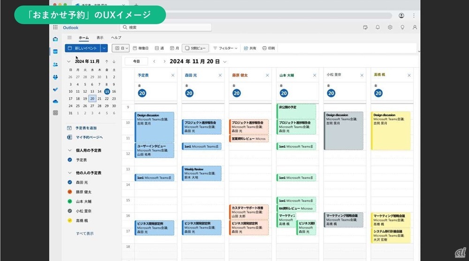The height and width of the screenshot is (261, 469).
Task: Go to previous month in mini calendar
Action: click(106, 61)
